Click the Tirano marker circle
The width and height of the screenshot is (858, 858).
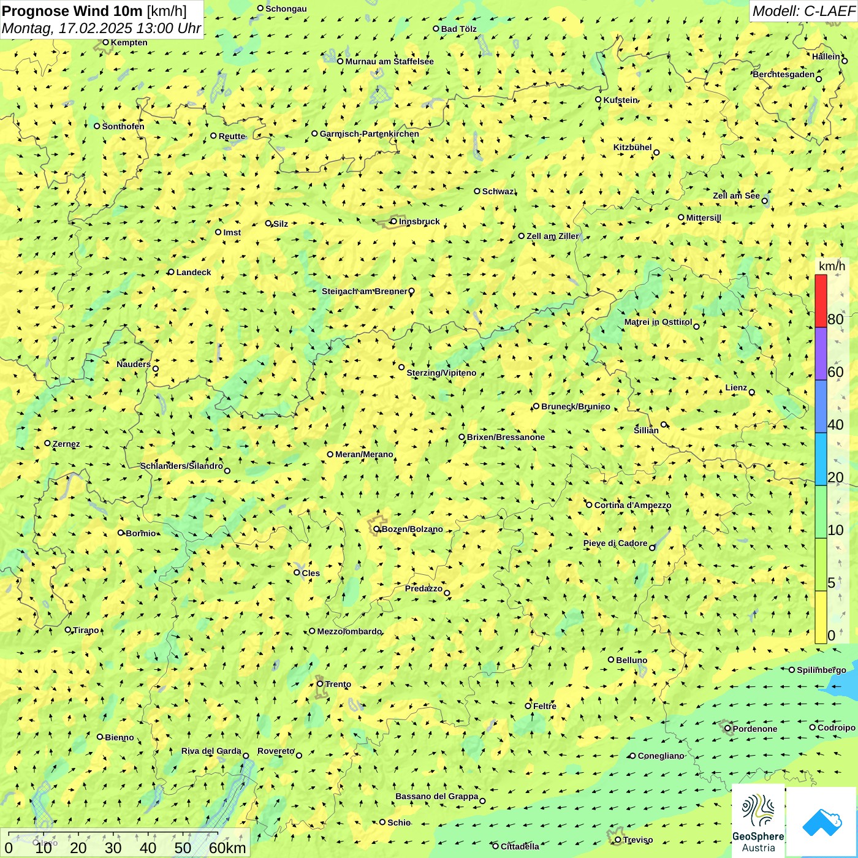[x=68, y=629]
